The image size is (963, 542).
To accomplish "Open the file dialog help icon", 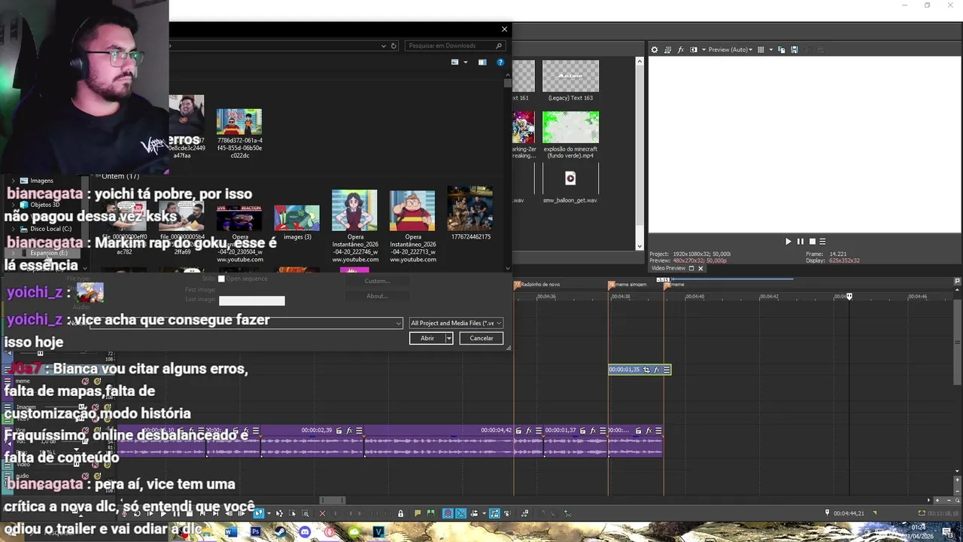I will tap(500, 62).
